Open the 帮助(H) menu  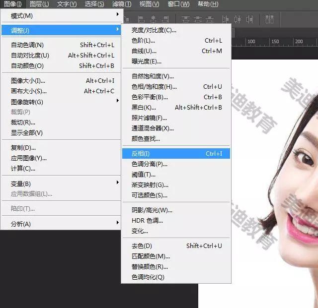click(x=208, y=4)
